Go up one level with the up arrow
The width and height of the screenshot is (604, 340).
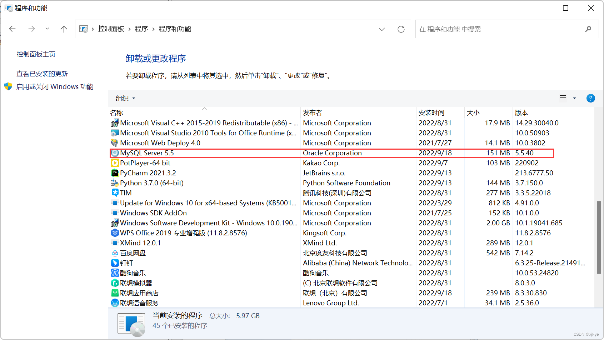point(64,29)
